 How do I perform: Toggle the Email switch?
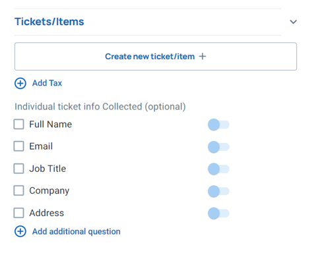point(218,147)
